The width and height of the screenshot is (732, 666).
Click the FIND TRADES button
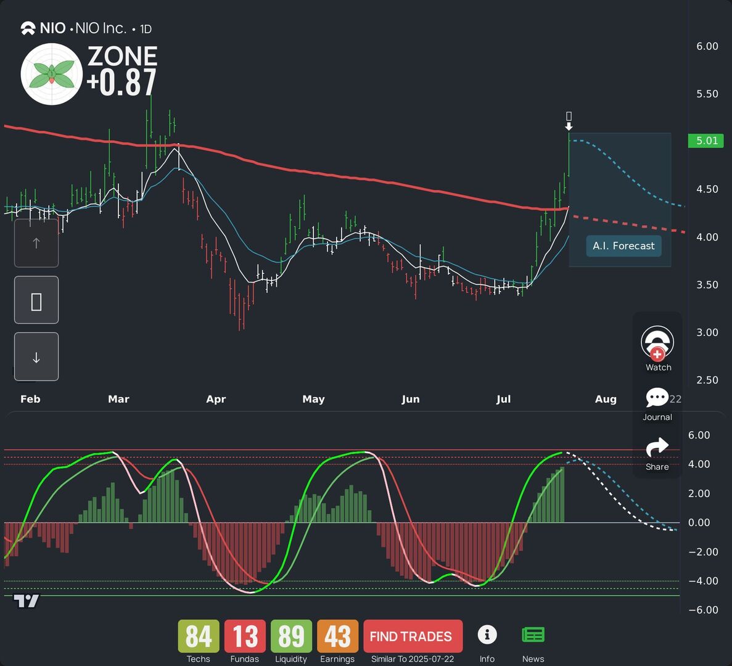coord(413,636)
